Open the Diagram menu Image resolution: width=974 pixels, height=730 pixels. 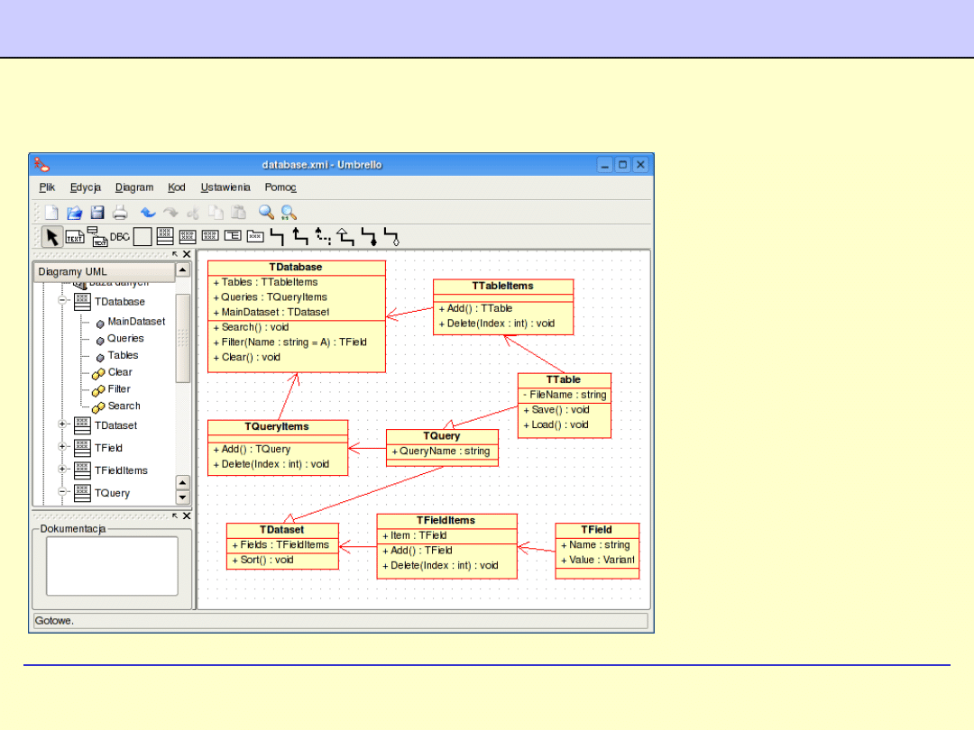click(x=134, y=187)
